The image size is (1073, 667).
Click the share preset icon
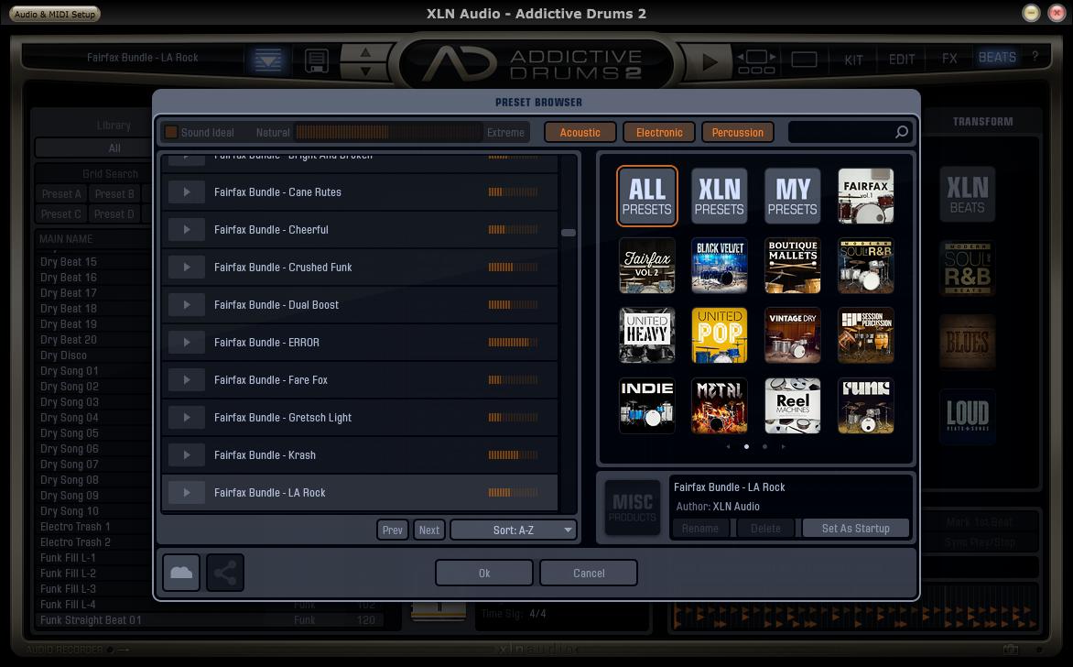point(225,573)
